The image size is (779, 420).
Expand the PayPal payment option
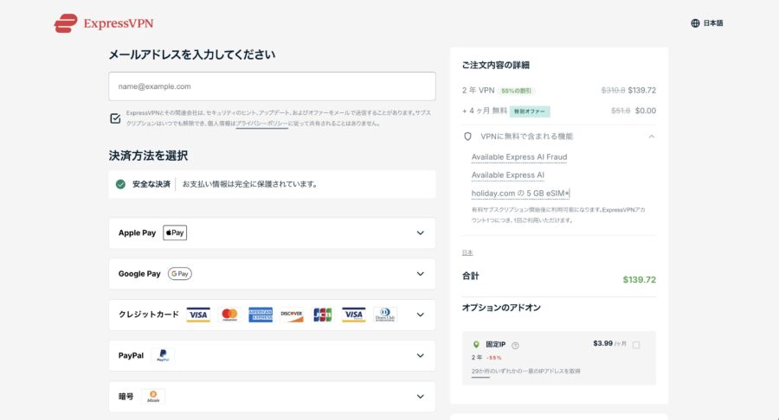click(272, 355)
